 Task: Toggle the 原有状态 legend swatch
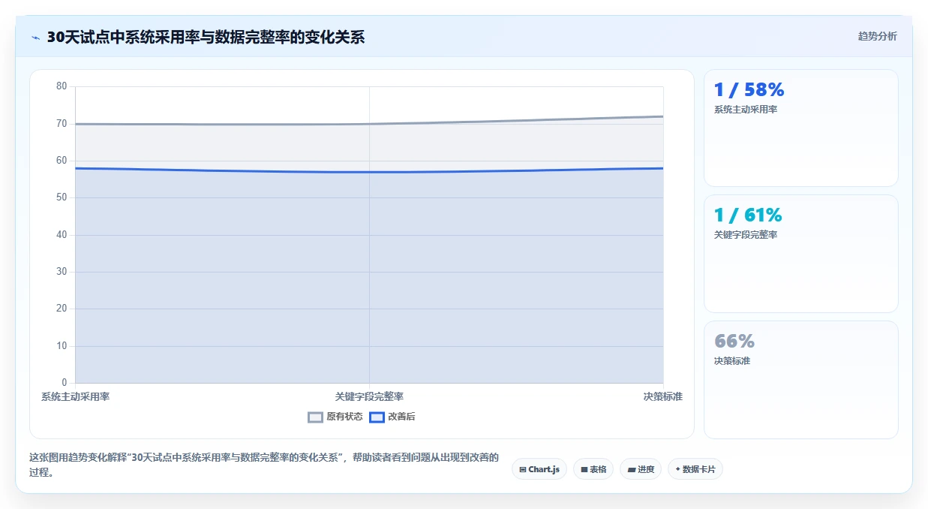click(x=315, y=417)
